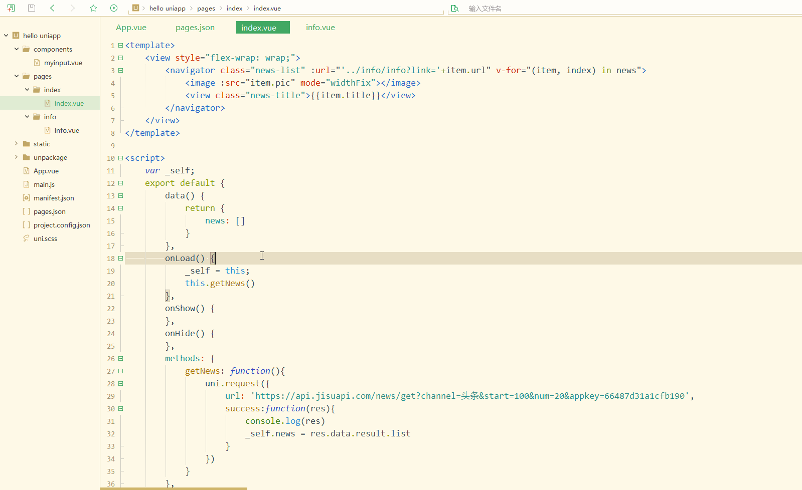Click the main.js file icon
Screen dimensions: 802x490
point(26,184)
